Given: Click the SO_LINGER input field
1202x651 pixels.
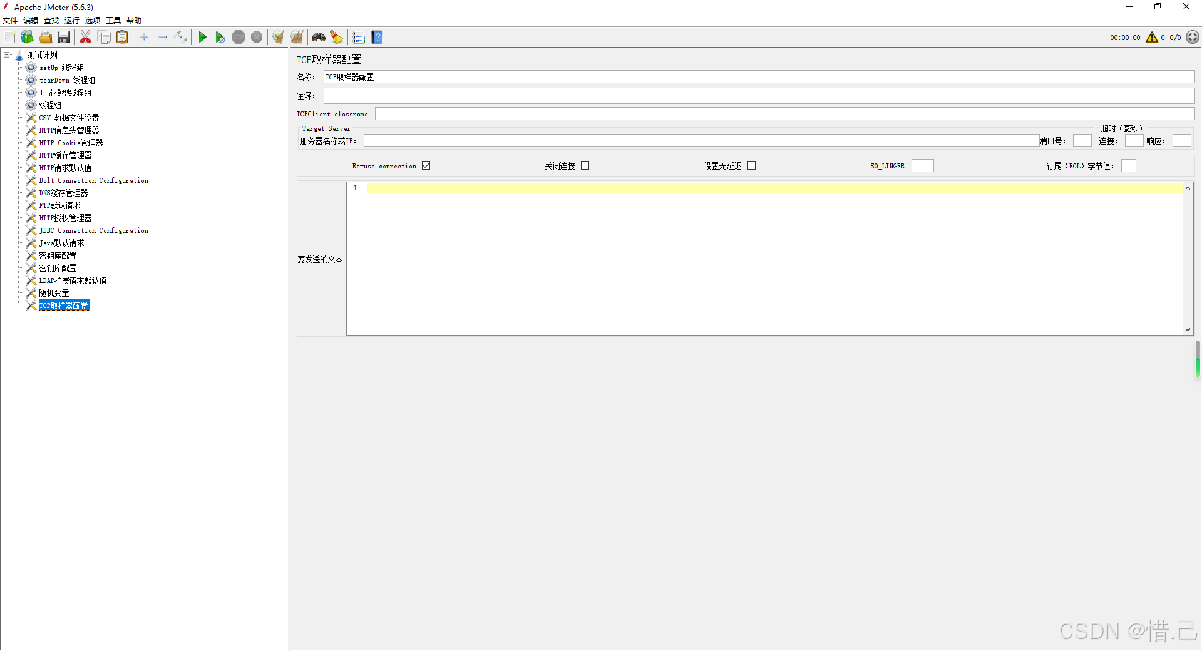Looking at the screenshot, I should tap(922, 166).
